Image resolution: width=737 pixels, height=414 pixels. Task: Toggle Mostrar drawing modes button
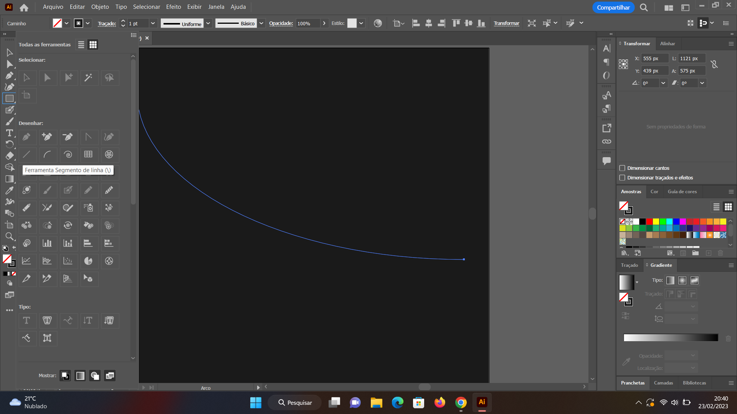coord(95,376)
